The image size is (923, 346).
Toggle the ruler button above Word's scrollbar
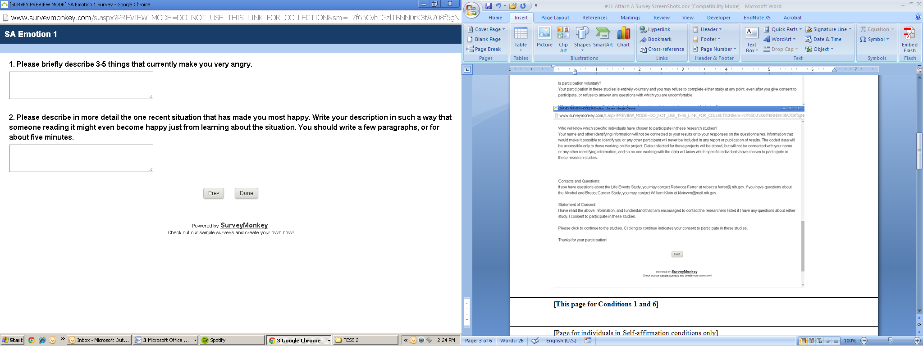(919, 70)
